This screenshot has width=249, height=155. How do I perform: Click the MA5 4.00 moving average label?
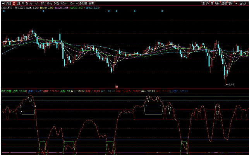click(x=32, y=8)
